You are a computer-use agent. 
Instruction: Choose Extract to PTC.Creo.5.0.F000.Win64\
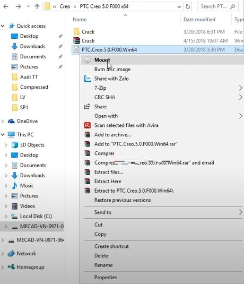(x=134, y=191)
